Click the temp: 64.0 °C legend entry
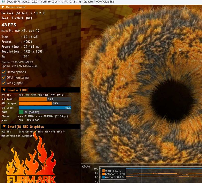This screenshot has width=202, height=183. 113,171
